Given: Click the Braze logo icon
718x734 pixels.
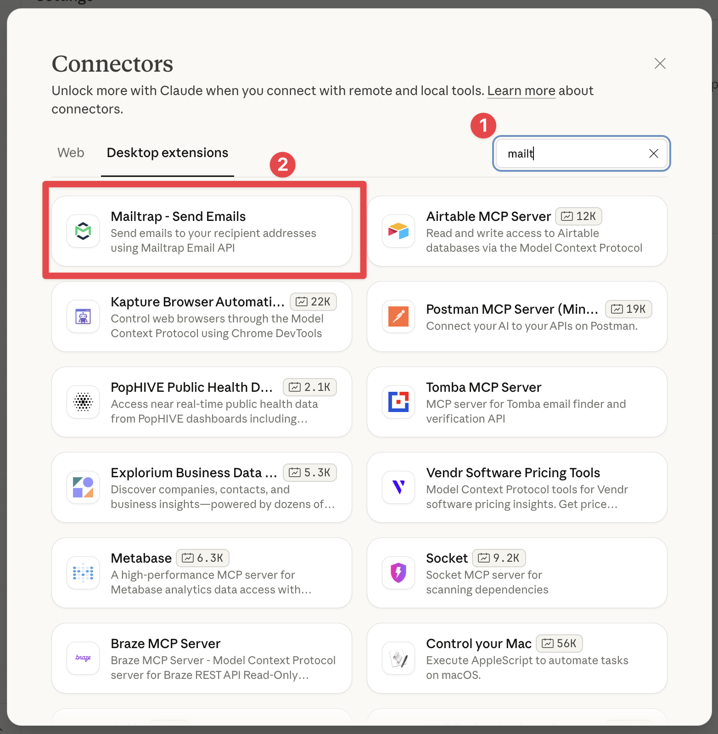Looking at the screenshot, I should pos(83,658).
